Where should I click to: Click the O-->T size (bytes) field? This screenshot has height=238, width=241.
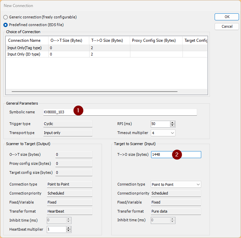point(74,154)
